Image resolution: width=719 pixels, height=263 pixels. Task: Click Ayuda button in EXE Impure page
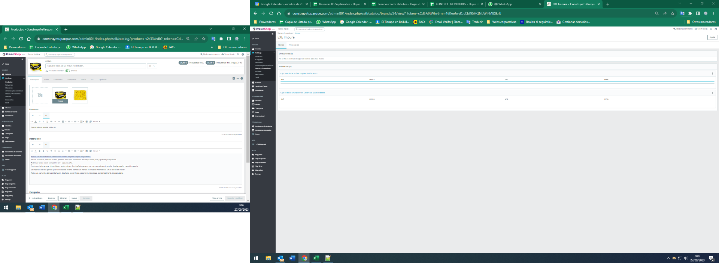[712, 37]
